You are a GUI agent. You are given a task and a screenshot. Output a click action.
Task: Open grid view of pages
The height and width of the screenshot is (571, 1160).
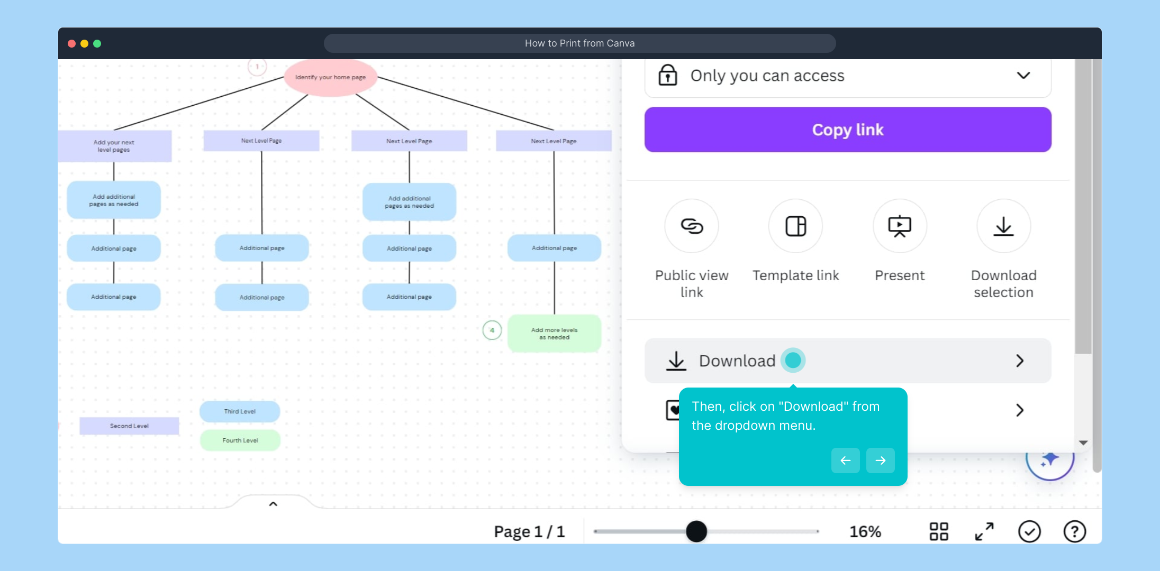click(x=939, y=531)
